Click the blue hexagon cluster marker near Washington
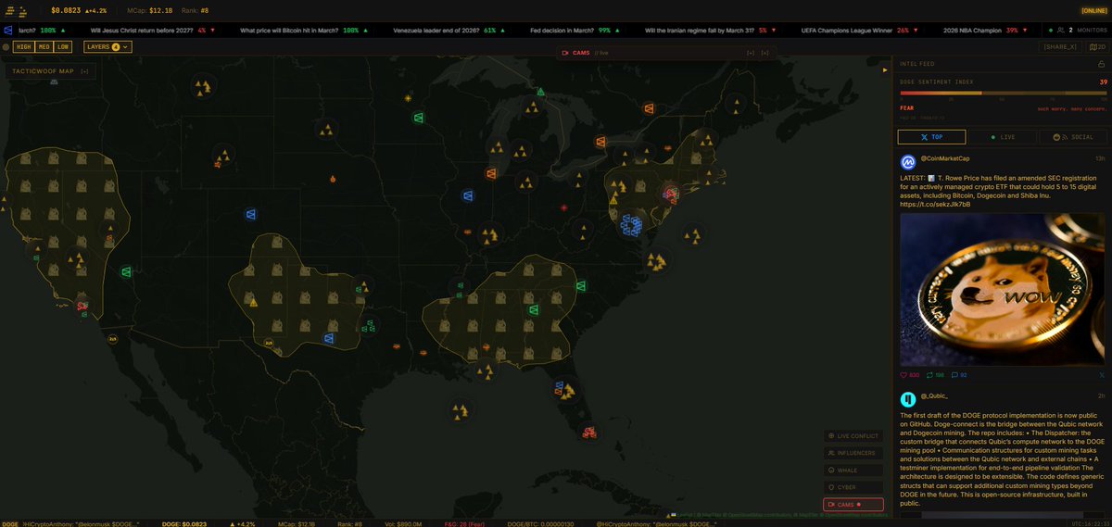The width and height of the screenshot is (1112, 527). (x=633, y=223)
